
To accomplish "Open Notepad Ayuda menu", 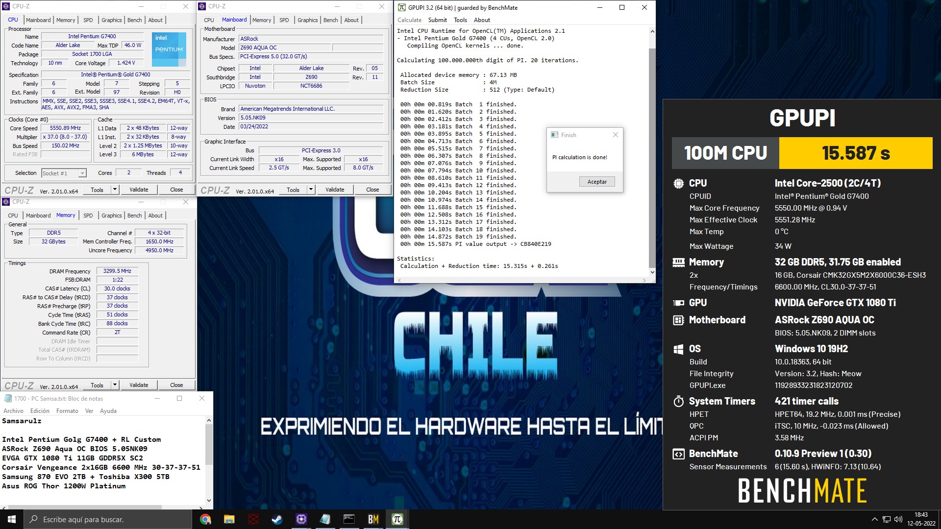I will click(108, 411).
